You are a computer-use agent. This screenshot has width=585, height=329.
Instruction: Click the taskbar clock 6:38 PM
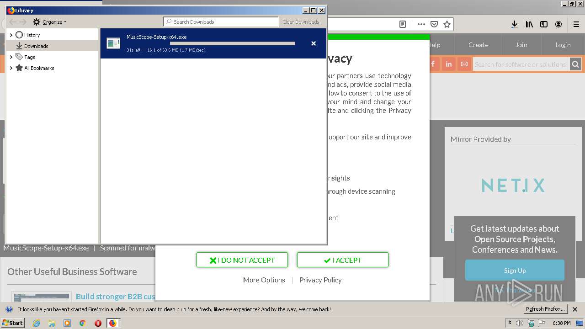[561, 323]
